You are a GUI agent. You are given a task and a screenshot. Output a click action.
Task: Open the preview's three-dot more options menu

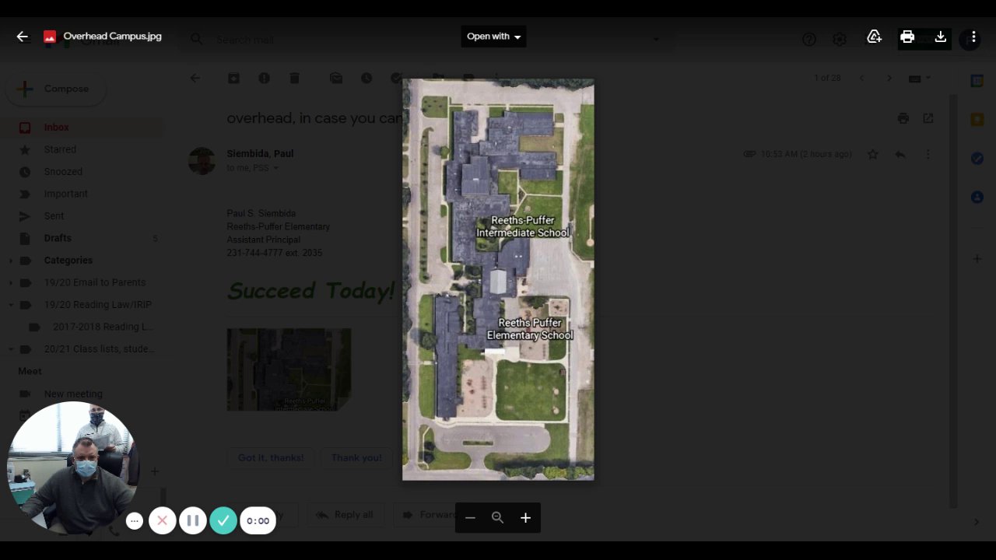(x=973, y=37)
